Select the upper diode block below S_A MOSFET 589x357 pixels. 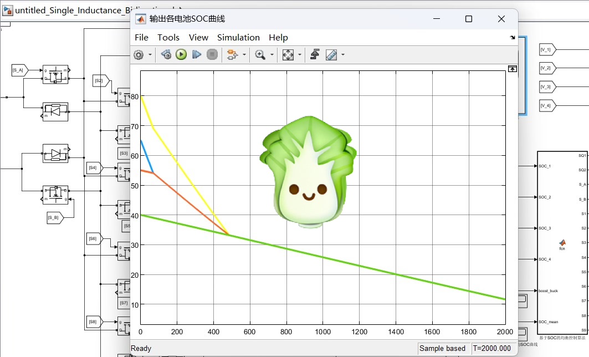coord(55,111)
